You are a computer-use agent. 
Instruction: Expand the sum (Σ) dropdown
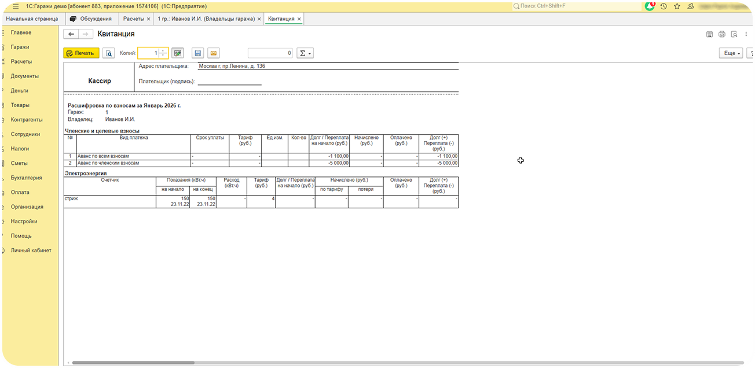[305, 53]
